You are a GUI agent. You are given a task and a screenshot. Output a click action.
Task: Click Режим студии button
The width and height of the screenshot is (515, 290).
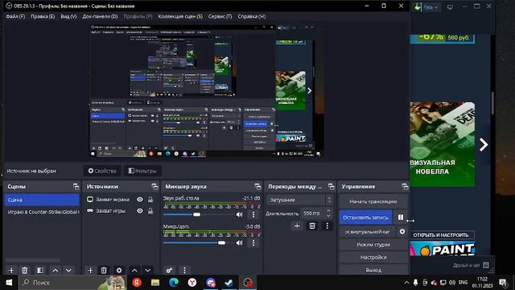coord(373,245)
